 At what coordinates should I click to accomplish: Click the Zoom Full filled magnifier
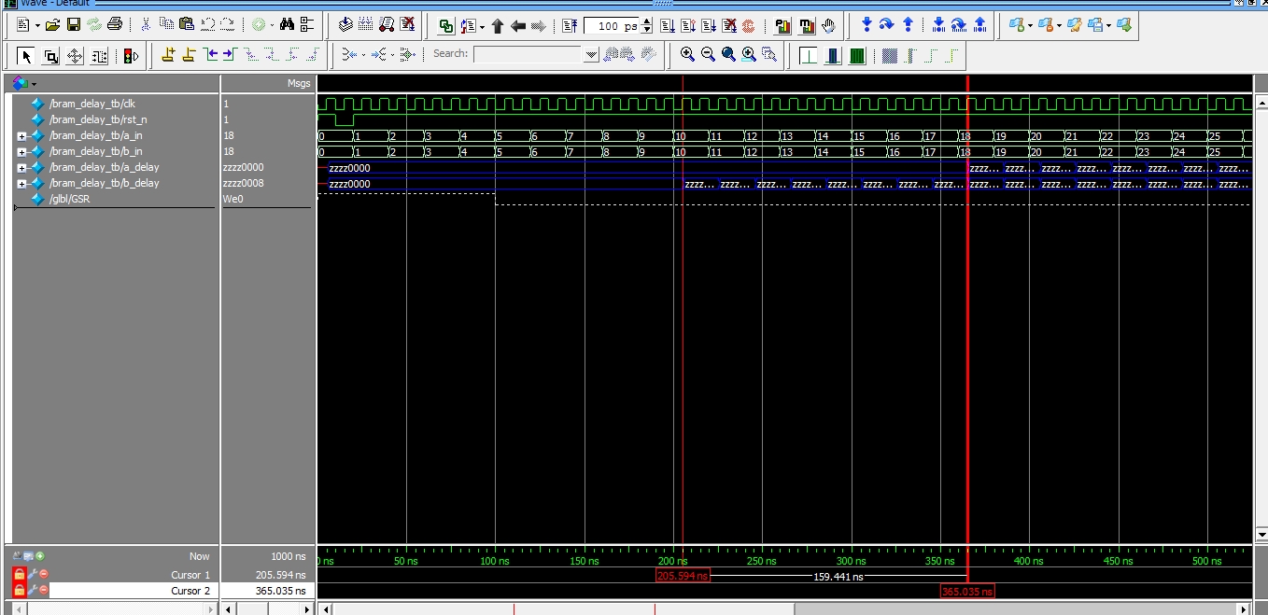pyautogui.click(x=728, y=55)
